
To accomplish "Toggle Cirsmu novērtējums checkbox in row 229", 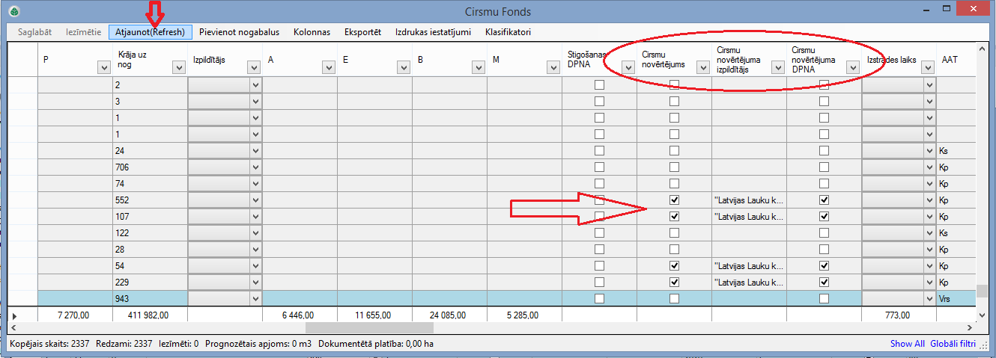I will [674, 283].
